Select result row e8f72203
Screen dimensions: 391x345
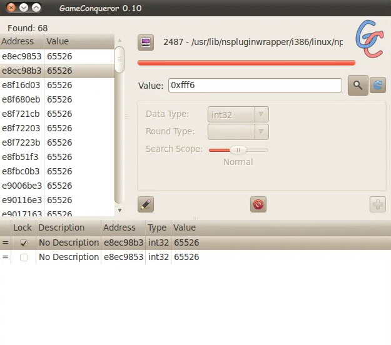tap(57, 128)
